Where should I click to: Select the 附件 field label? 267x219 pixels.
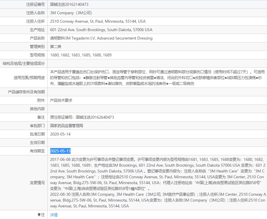pos(41,100)
